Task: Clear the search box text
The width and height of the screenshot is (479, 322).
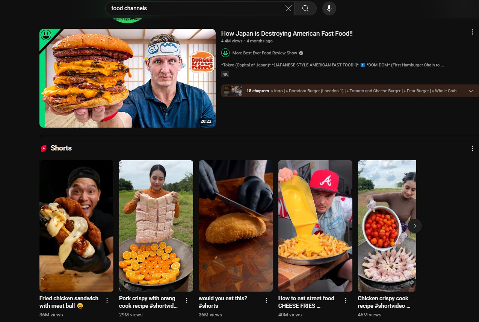Action: pos(289,8)
